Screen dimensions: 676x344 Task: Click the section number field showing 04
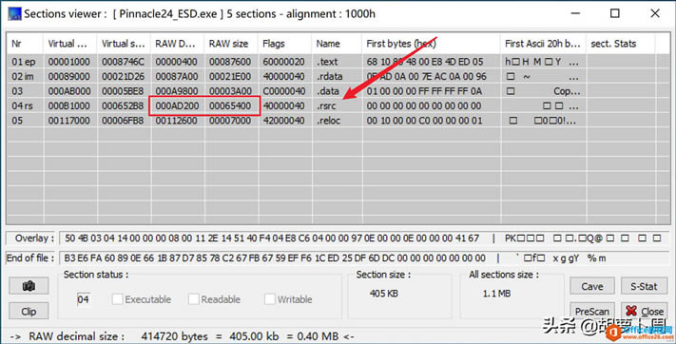pos(84,299)
